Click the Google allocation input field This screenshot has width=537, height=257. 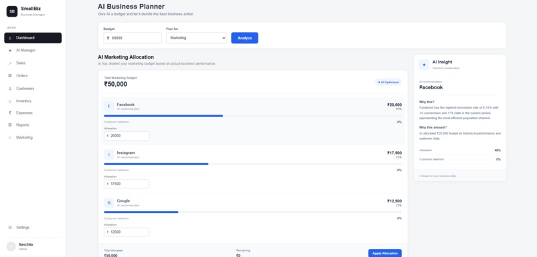pos(127,232)
